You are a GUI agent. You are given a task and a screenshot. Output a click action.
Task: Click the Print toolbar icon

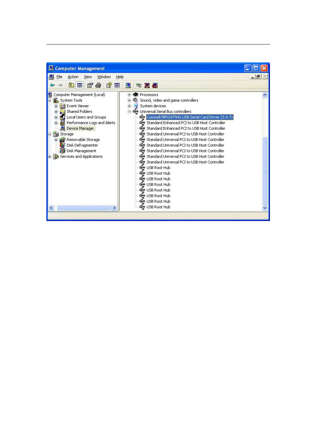click(x=98, y=85)
